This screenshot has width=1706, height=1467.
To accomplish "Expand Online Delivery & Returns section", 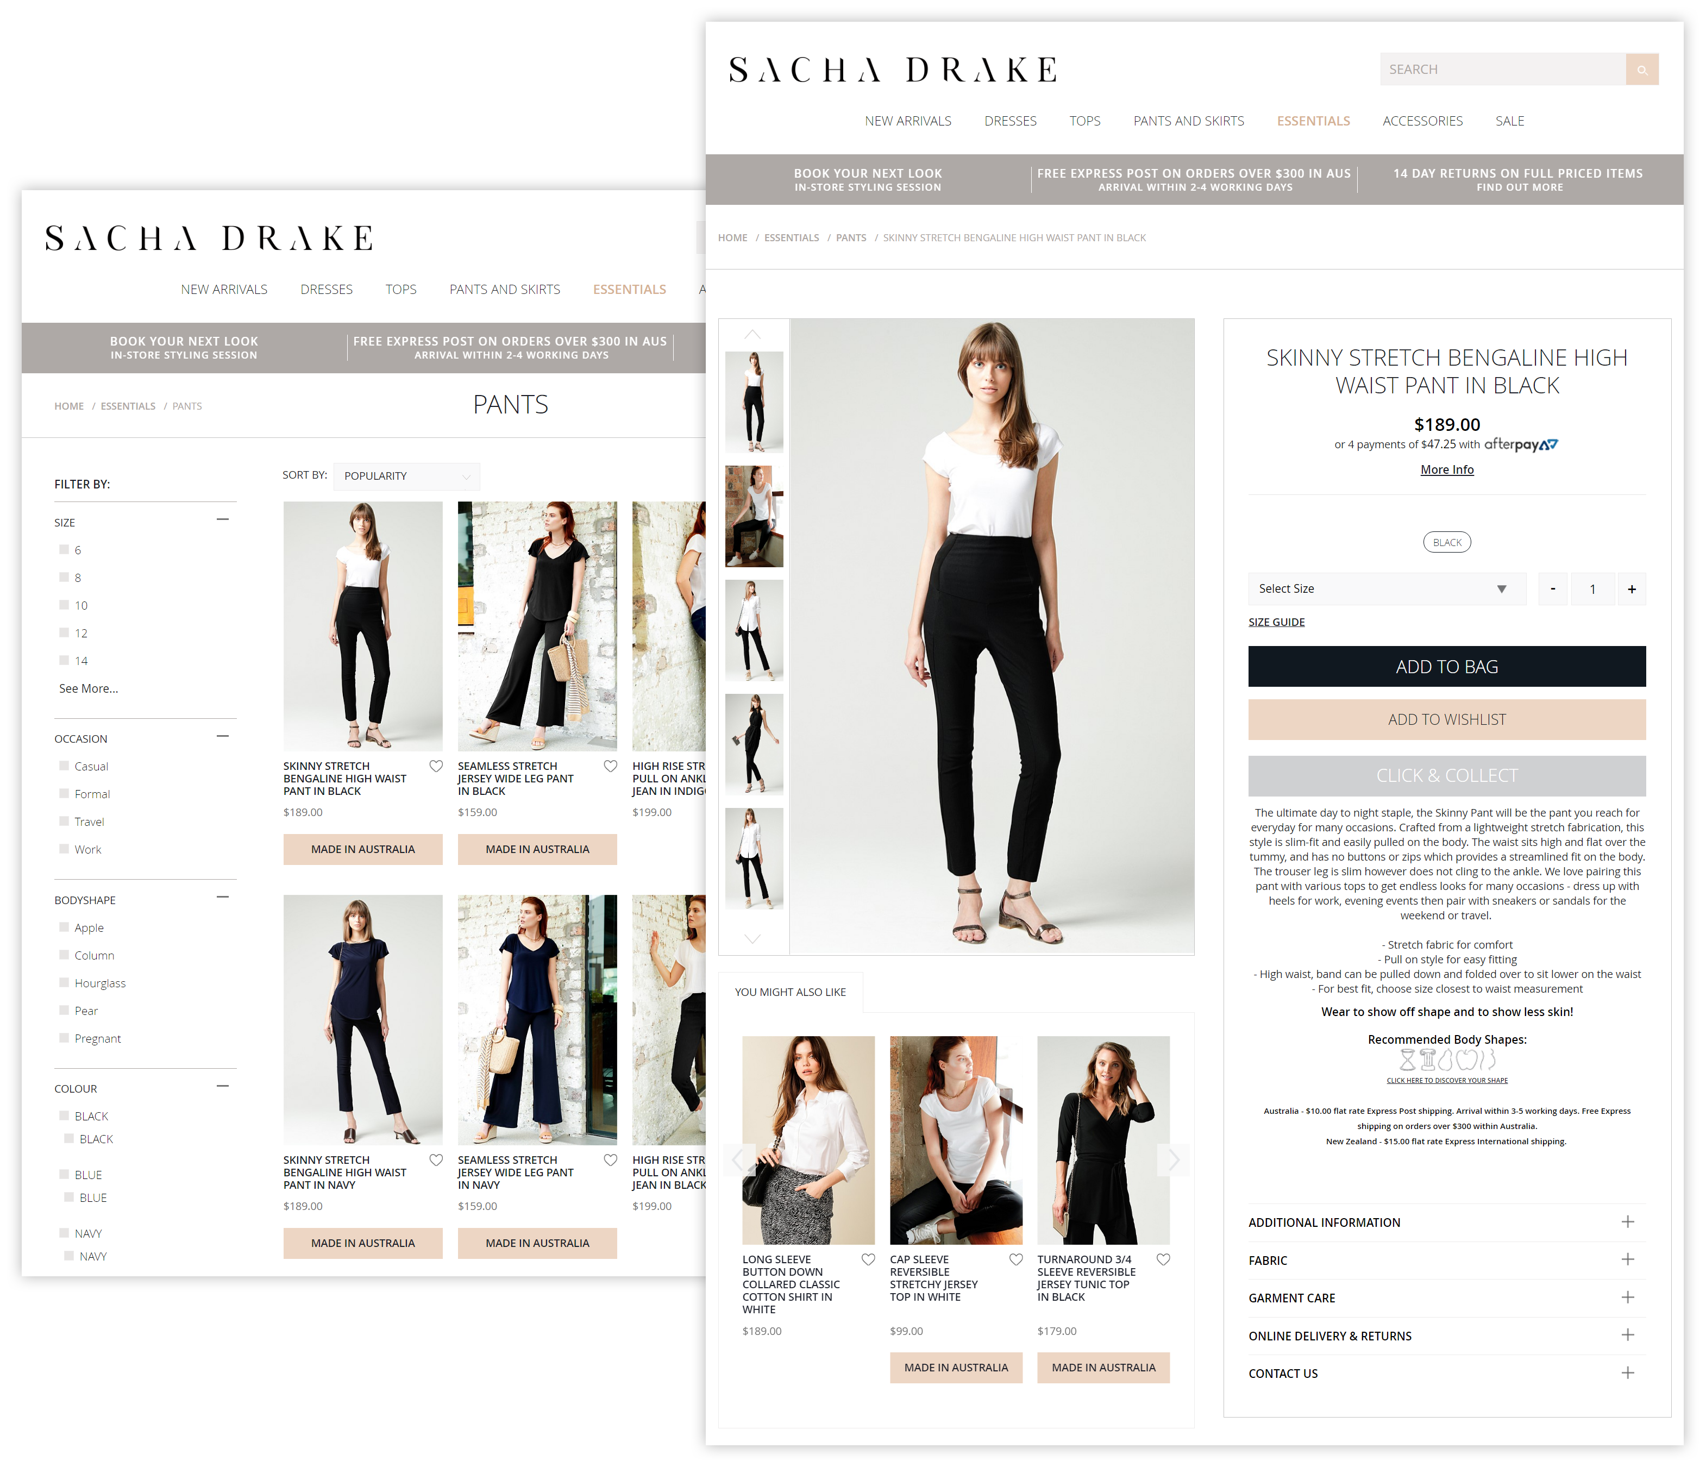I will pyautogui.click(x=1447, y=1336).
